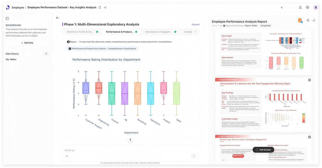Click the Bayeslab generated label
Screen dimensions: 322x168
tap(233, 26)
